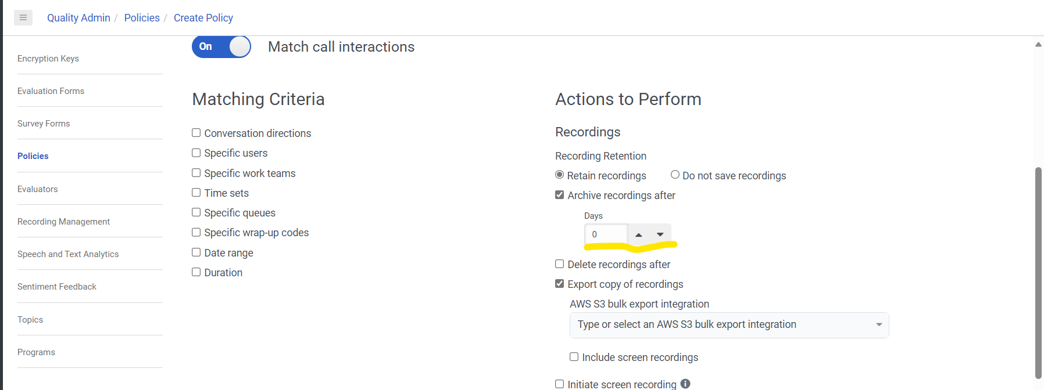Turn off the Match call interactions toggle
The width and height of the screenshot is (1044, 390).
221,46
